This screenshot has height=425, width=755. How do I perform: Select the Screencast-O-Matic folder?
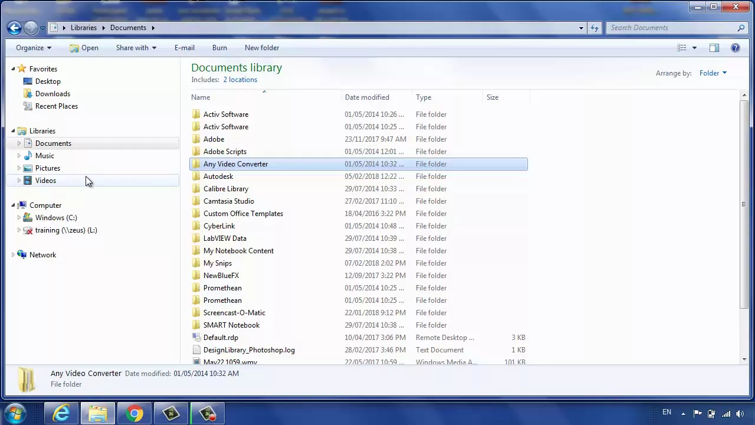[x=234, y=313]
